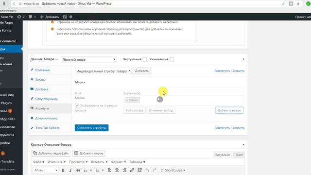This screenshot has height=175, width=311.
Task: Click the Отменить выбор button
Action: click(161, 110)
